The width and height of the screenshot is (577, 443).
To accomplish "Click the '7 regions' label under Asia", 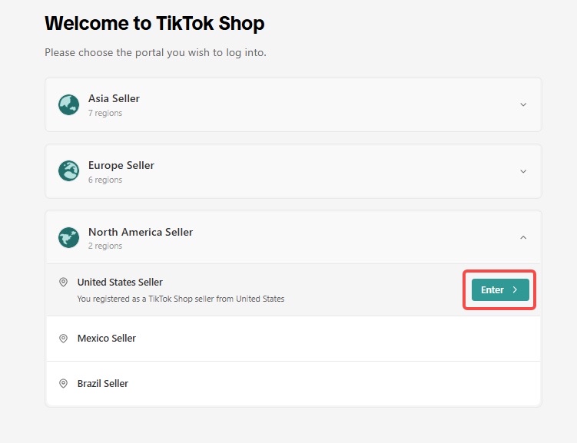I will 105,114.
